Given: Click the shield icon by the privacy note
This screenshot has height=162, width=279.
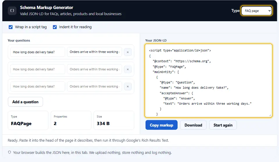Looking at the screenshot, I should point(10,152).
